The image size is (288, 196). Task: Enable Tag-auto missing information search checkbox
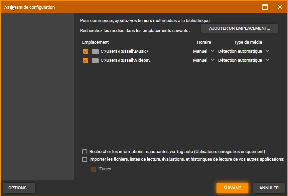click(85, 152)
